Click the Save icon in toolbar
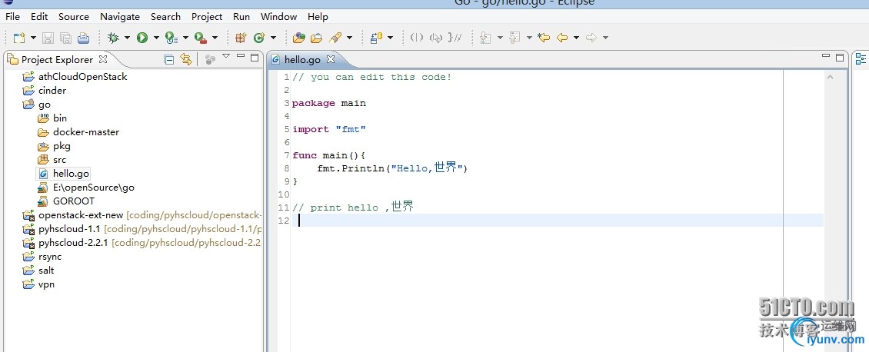This screenshot has height=352, width=869. pyautogui.click(x=48, y=38)
